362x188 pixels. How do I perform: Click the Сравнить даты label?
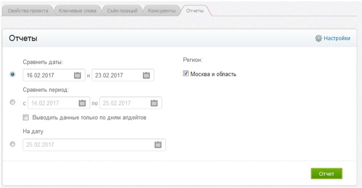[43, 63]
